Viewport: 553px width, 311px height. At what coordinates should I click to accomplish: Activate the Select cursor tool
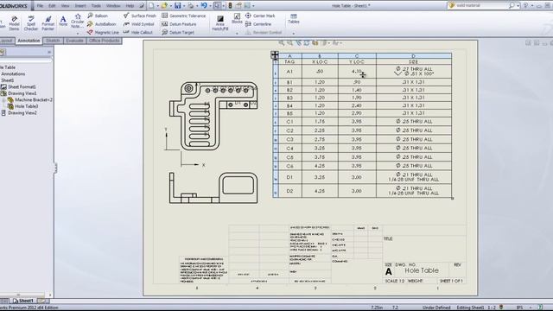[217, 6]
